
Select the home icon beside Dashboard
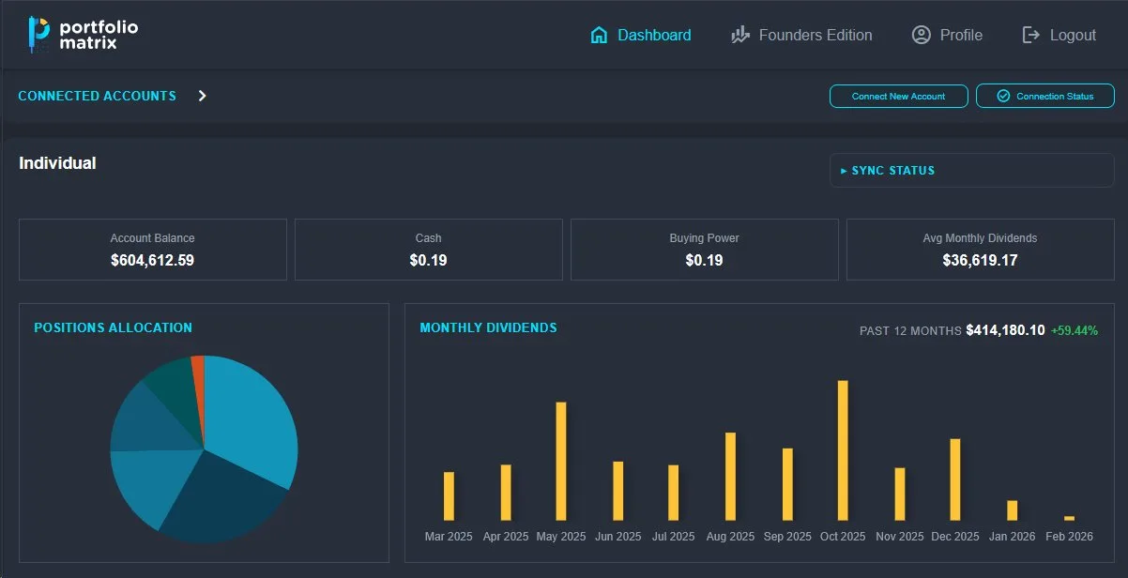tap(598, 34)
